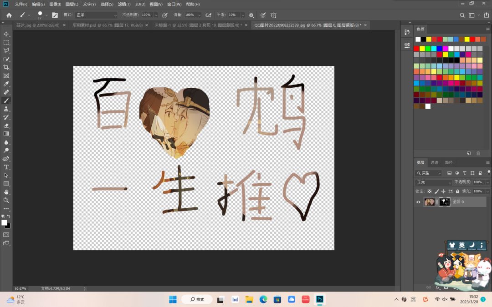This screenshot has width=492, height=307.
Task: Select the Eraser tool
Action: (6, 126)
